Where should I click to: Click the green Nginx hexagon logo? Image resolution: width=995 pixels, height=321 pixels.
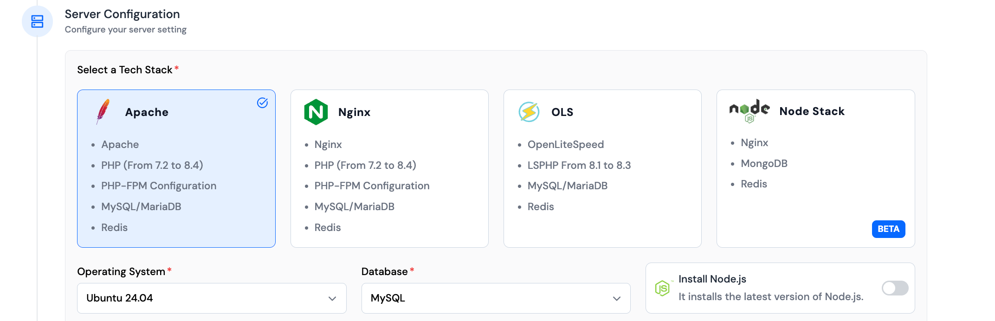[x=316, y=112]
